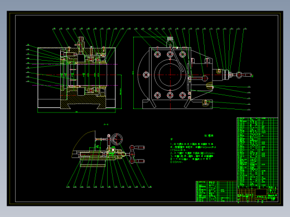
Task: Select the title block in bottom-right corner
Action: 258,194
